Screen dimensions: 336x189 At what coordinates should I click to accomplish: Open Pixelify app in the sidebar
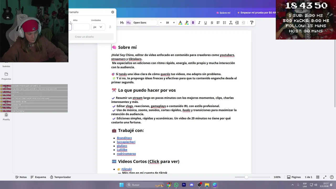click(6, 117)
